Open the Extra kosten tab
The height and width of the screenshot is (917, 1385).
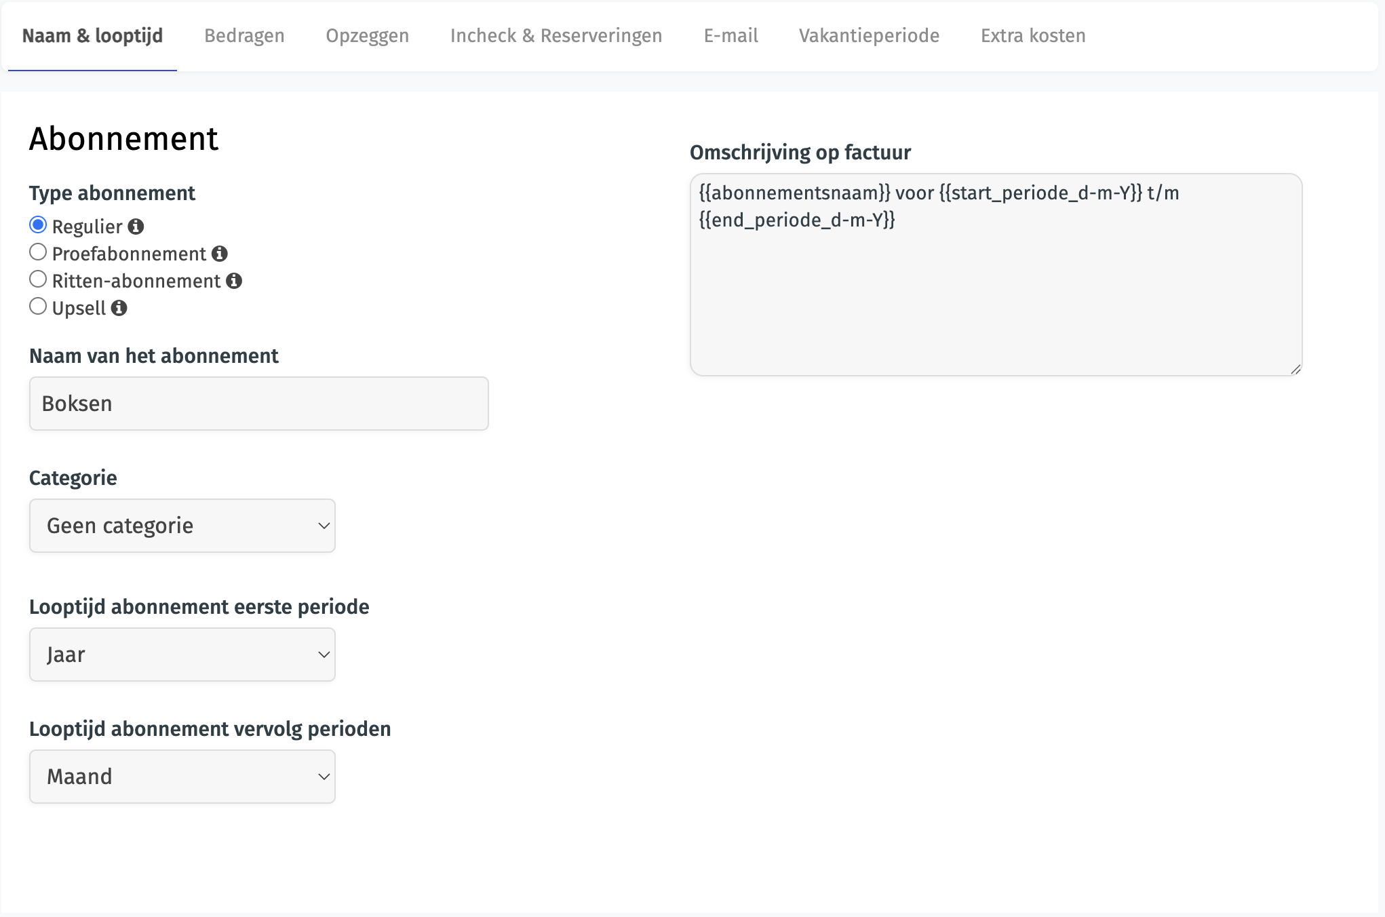[1032, 36]
